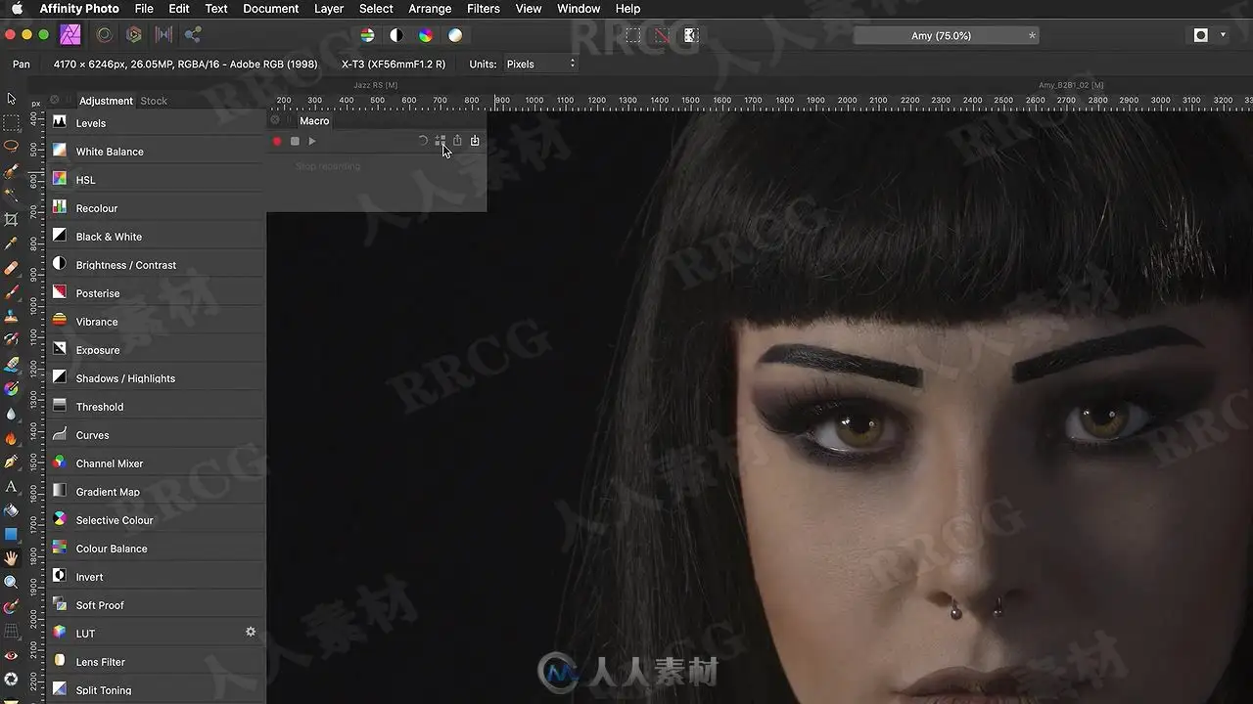The image size is (1253, 704).
Task: Apply Auto White Balance from the toolbar
Action: pos(455,35)
